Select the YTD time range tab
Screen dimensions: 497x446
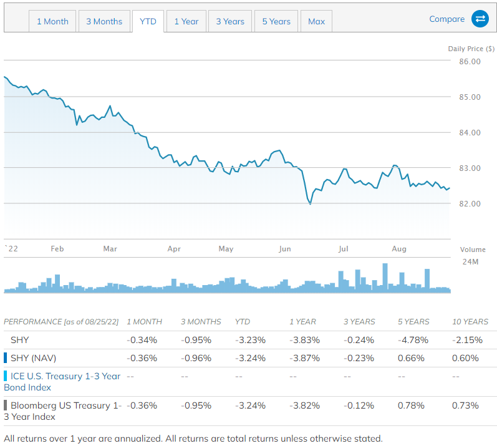point(148,21)
